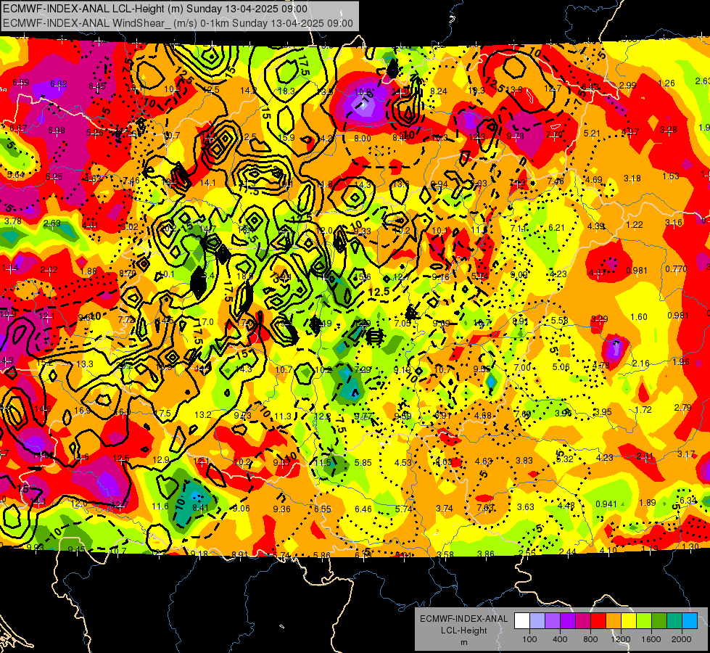The image size is (710, 653).
Task: Click the '2.79' wind shear value
Action: click(682, 407)
